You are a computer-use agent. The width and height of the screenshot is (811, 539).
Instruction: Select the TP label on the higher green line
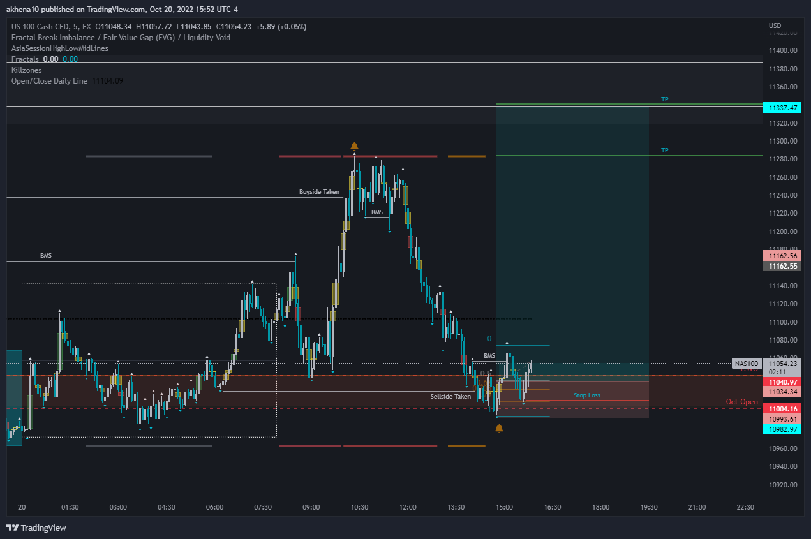click(x=664, y=100)
